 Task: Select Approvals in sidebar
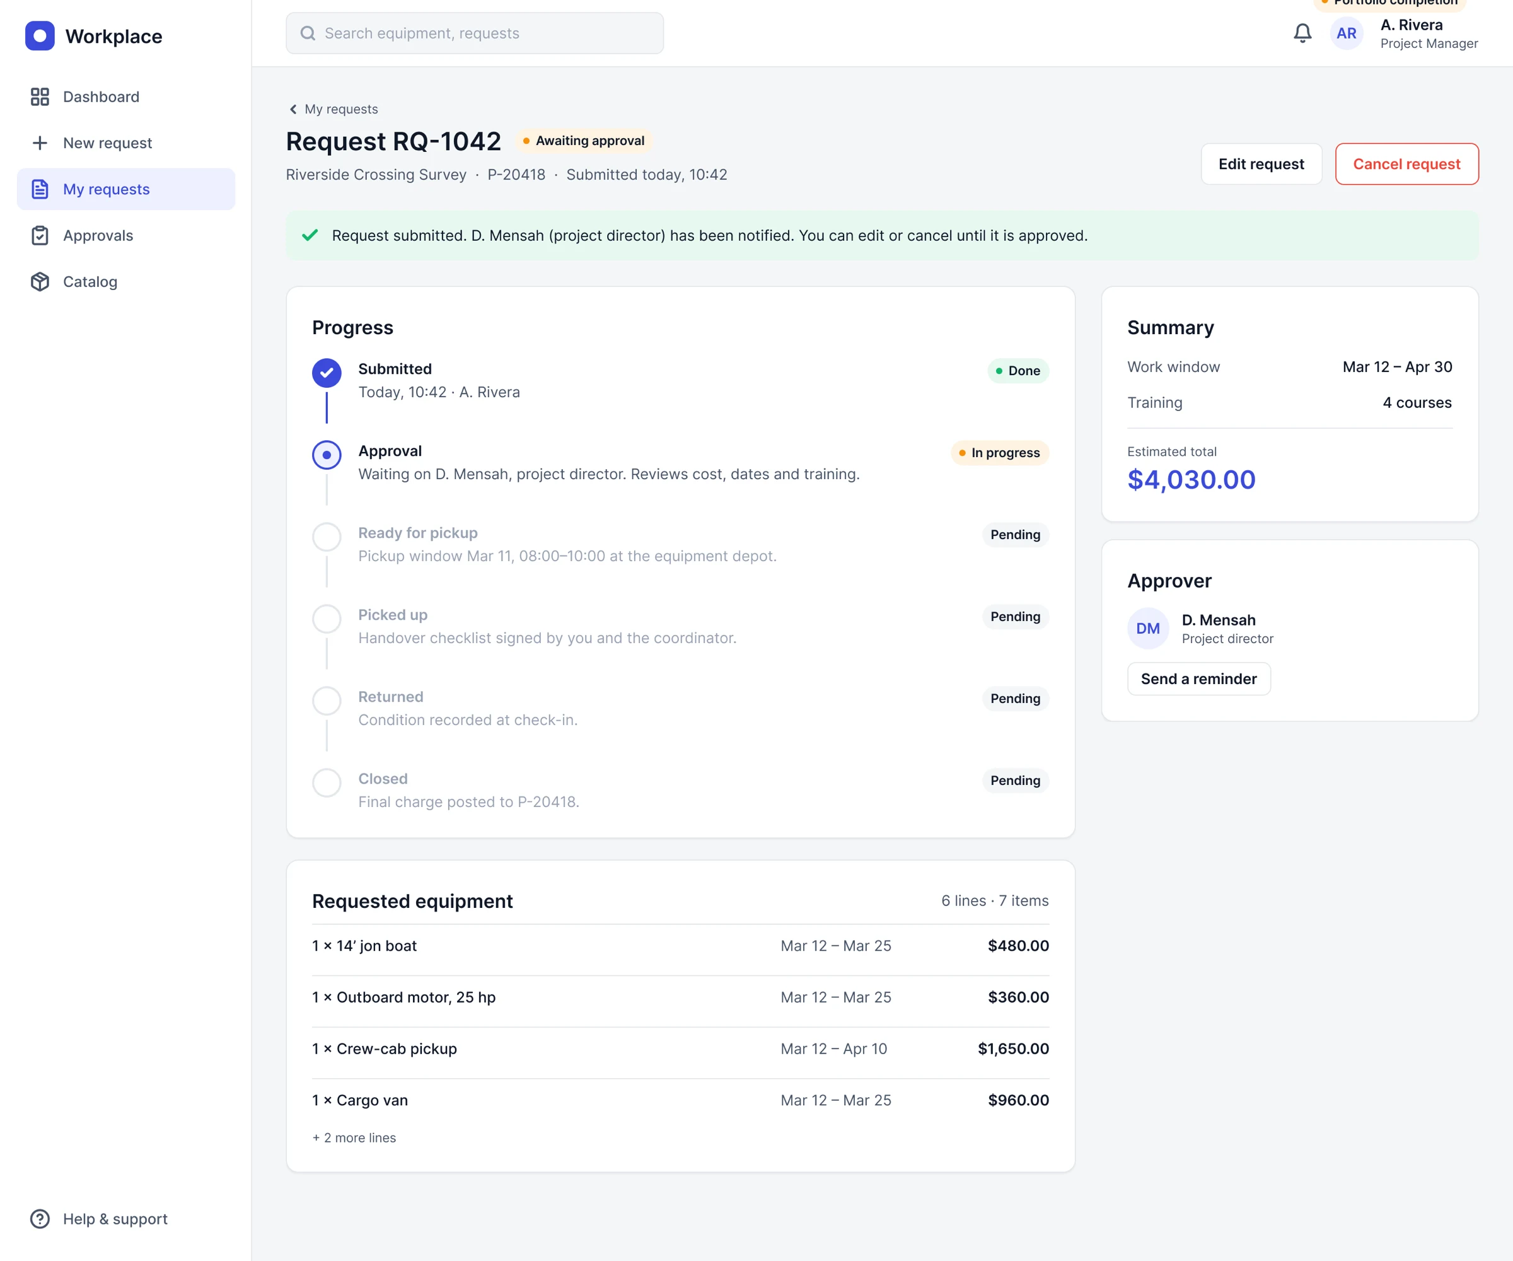coord(126,236)
